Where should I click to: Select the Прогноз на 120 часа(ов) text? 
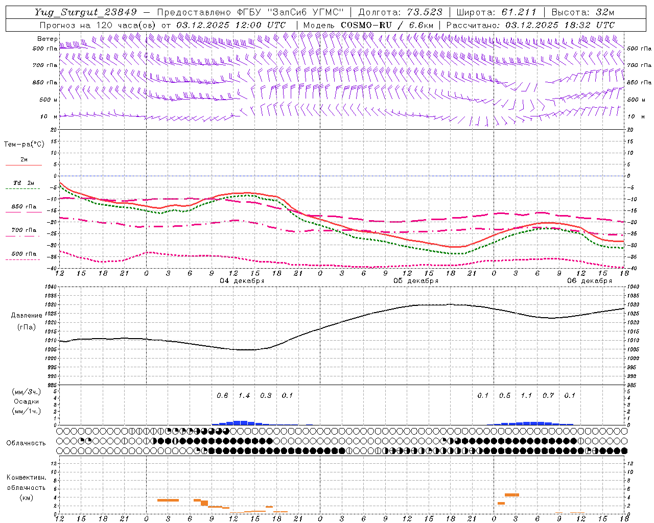pos(98,25)
